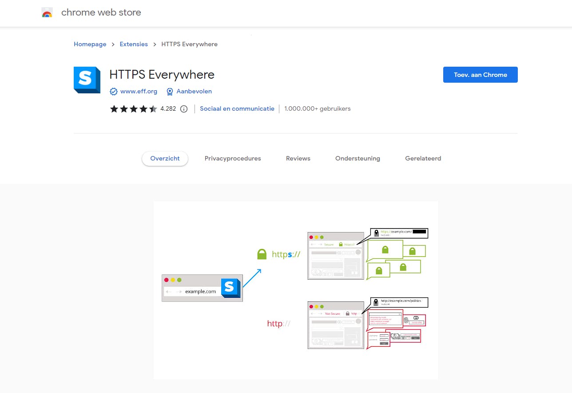Image resolution: width=572 pixels, height=393 pixels.
Task: Visit the www.eff.org publisher link
Action: [x=139, y=92]
